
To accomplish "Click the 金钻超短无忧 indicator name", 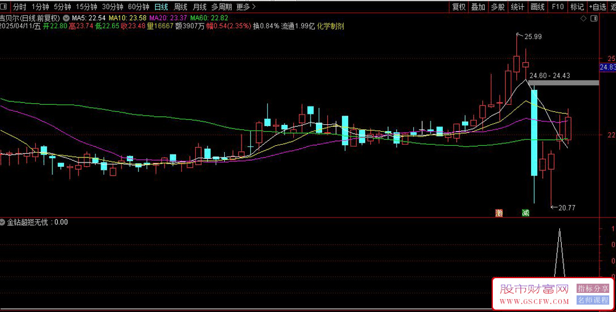I will point(27,222).
